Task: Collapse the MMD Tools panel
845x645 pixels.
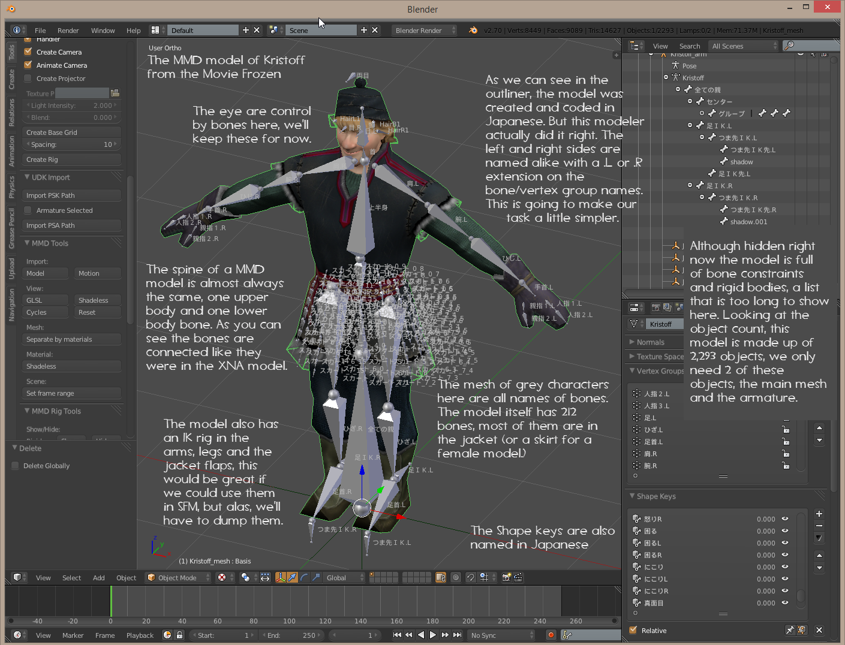Action: pos(28,243)
